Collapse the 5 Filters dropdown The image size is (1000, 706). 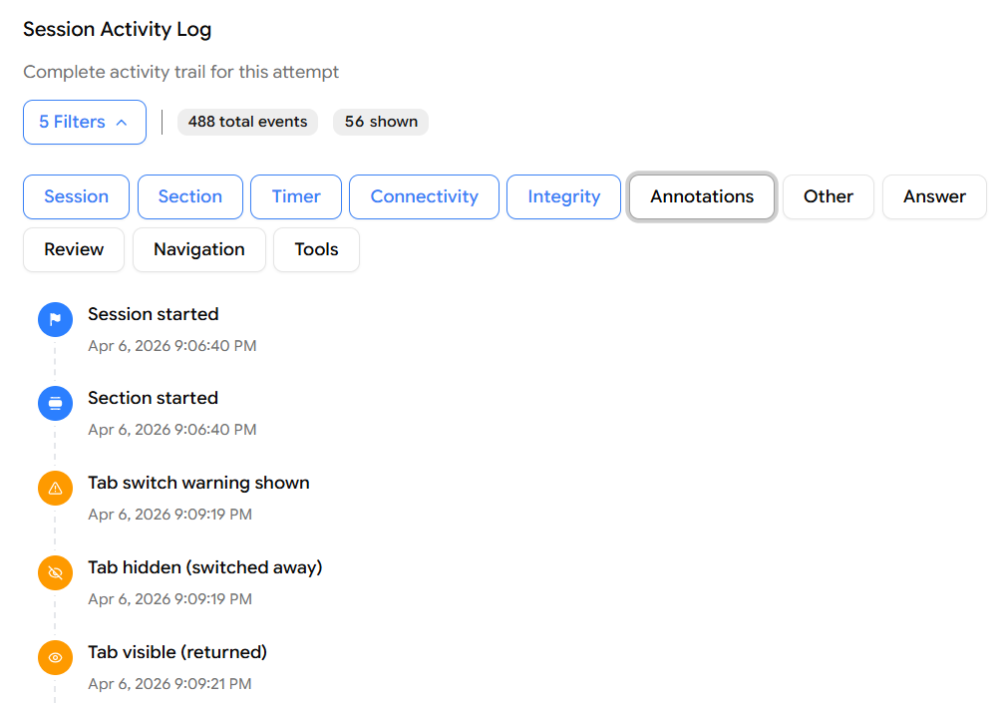pyautogui.click(x=85, y=122)
